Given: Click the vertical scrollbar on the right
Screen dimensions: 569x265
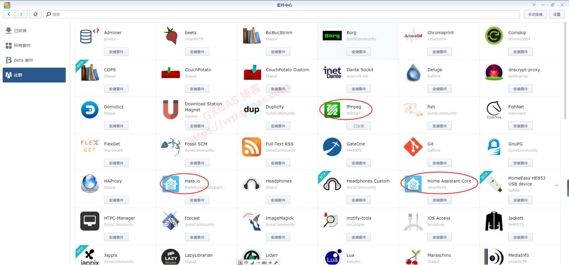Looking at the screenshot, I should tap(565, 71).
